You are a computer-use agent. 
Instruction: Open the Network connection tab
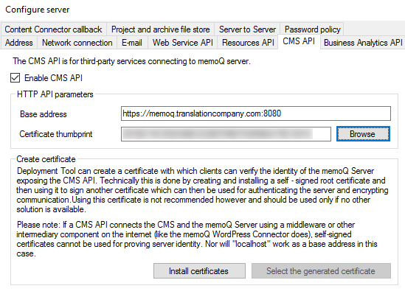click(x=77, y=43)
